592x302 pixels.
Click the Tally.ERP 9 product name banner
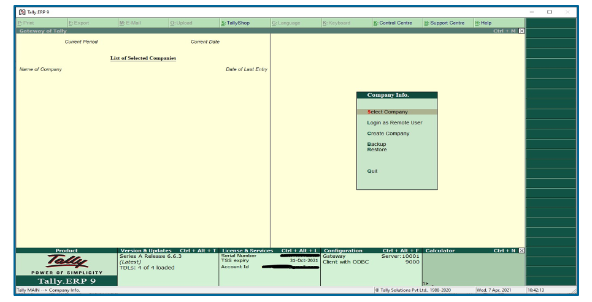coord(66,281)
